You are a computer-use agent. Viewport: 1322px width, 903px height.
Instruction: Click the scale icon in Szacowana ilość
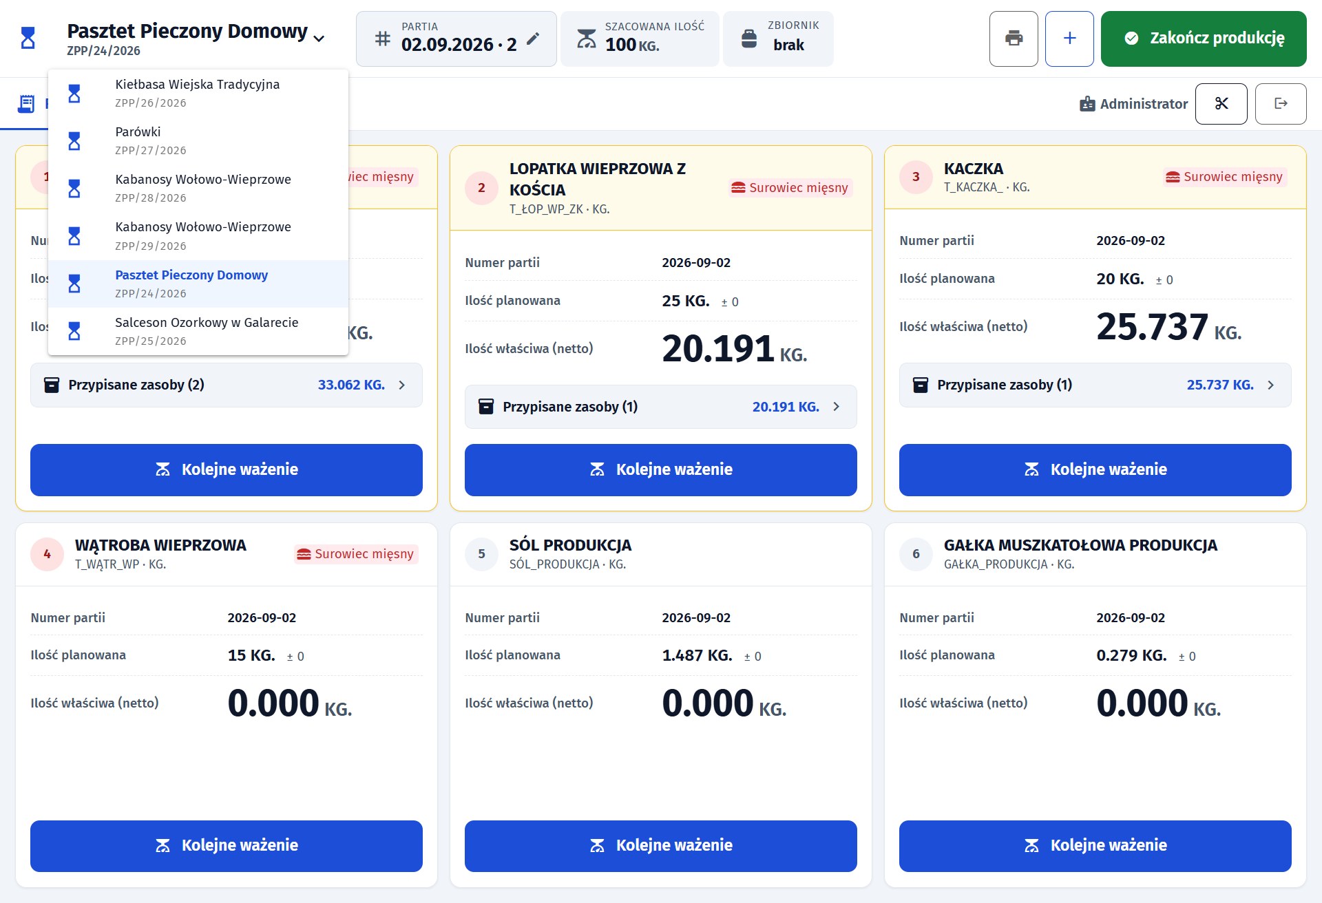[586, 39]
